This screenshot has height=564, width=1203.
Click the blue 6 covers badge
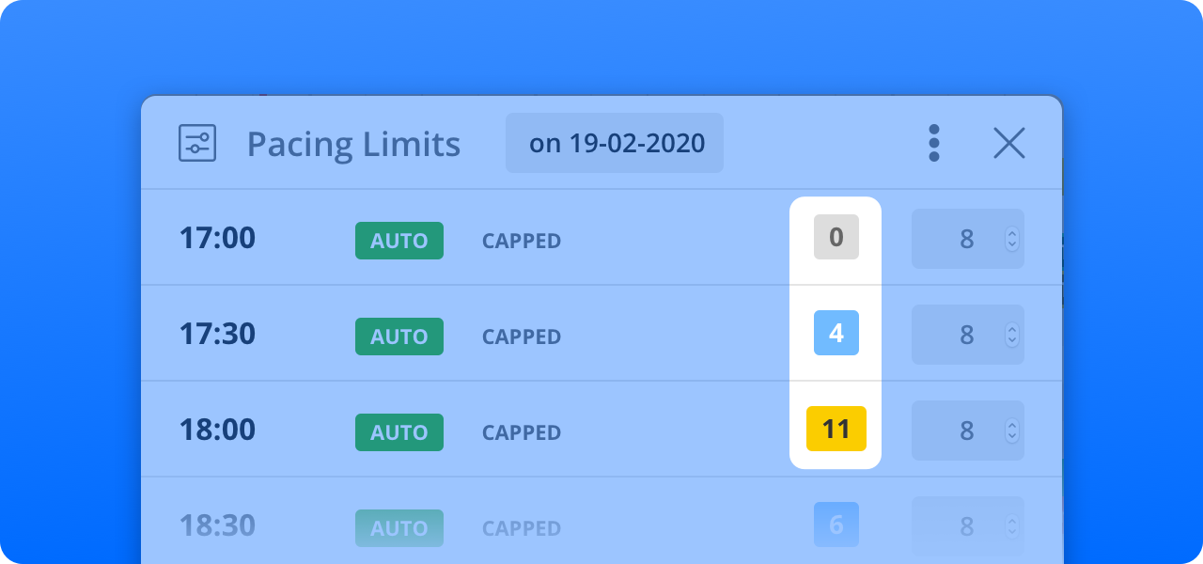(836, 525)
